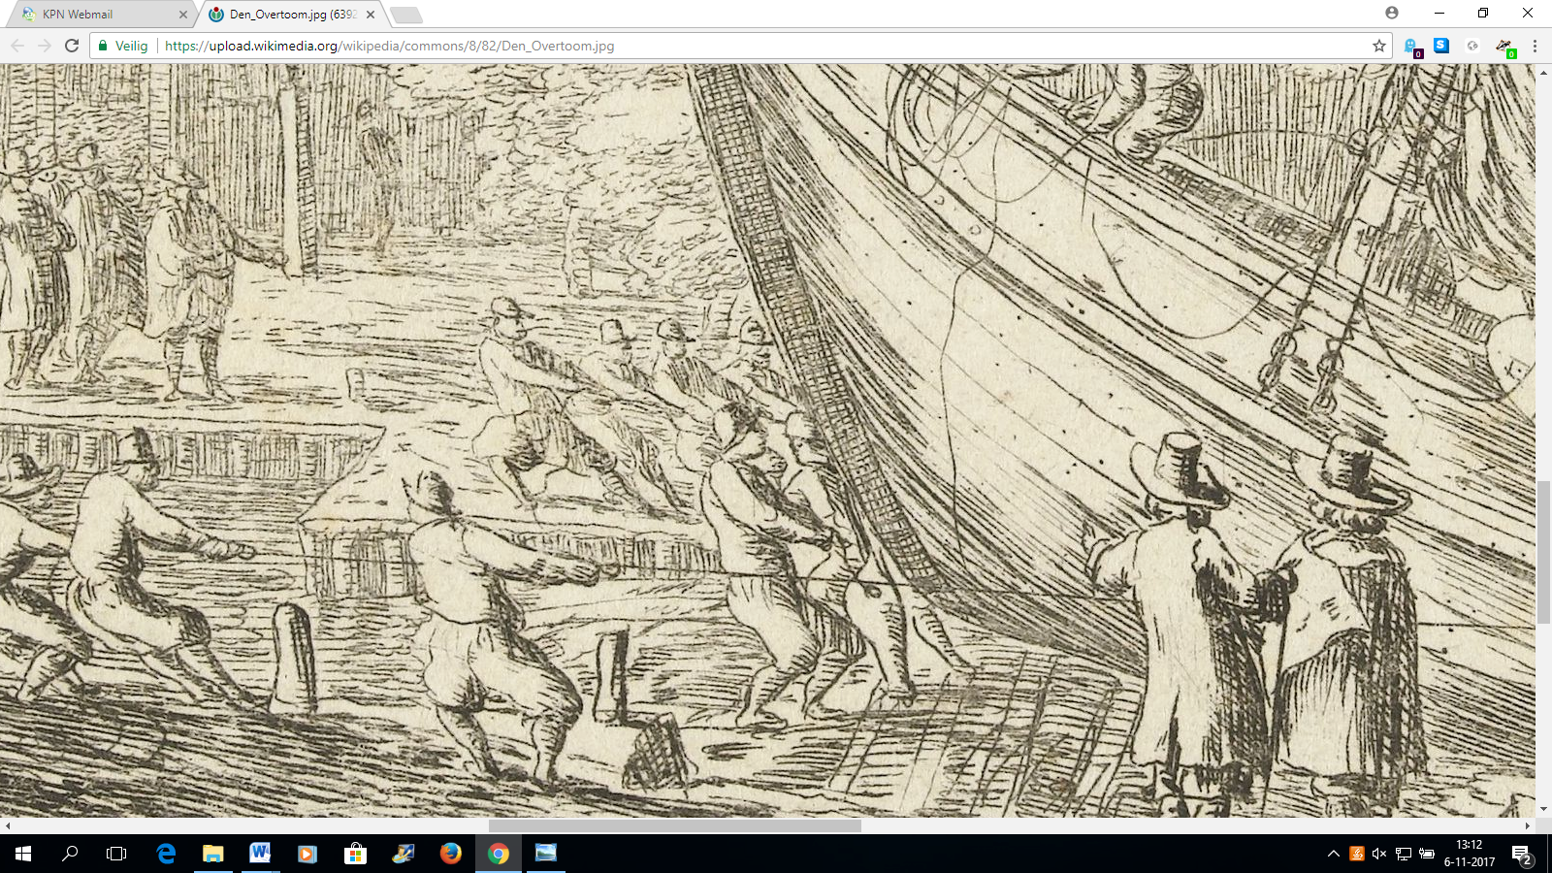The image size is (1552, 873).
Task: Click the horizontal scrollbar thumb
Action: click(674, 826)
